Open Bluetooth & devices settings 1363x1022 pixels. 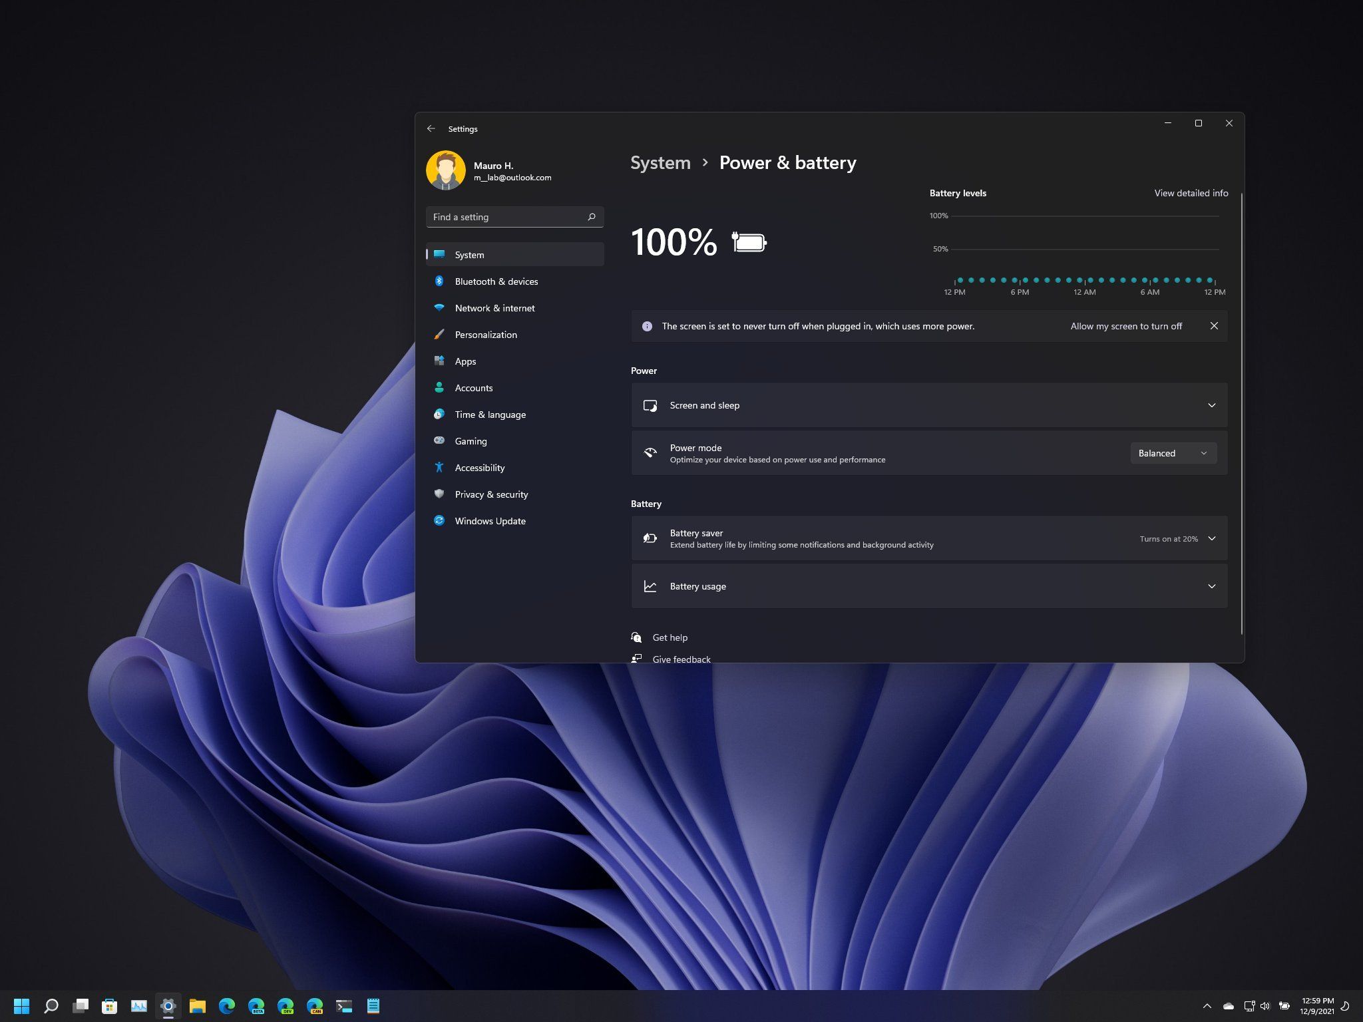(x=515, y=281)
